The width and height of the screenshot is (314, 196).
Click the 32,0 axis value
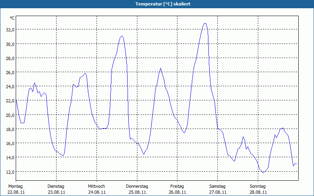pyautogui.click(x=10, y=30)
